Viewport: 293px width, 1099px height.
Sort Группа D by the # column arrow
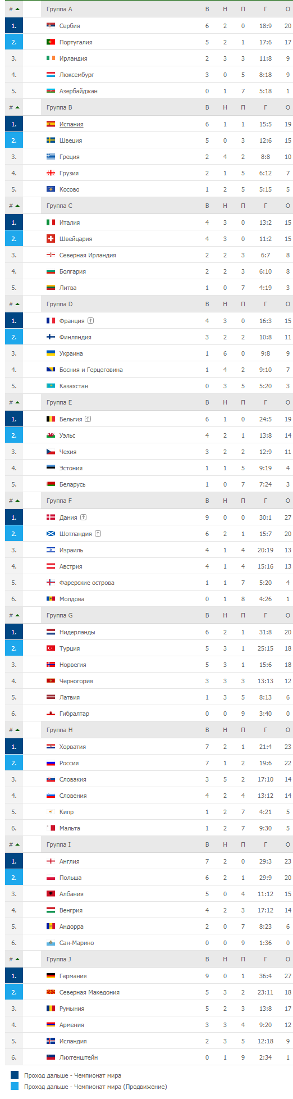pos(17,304)
